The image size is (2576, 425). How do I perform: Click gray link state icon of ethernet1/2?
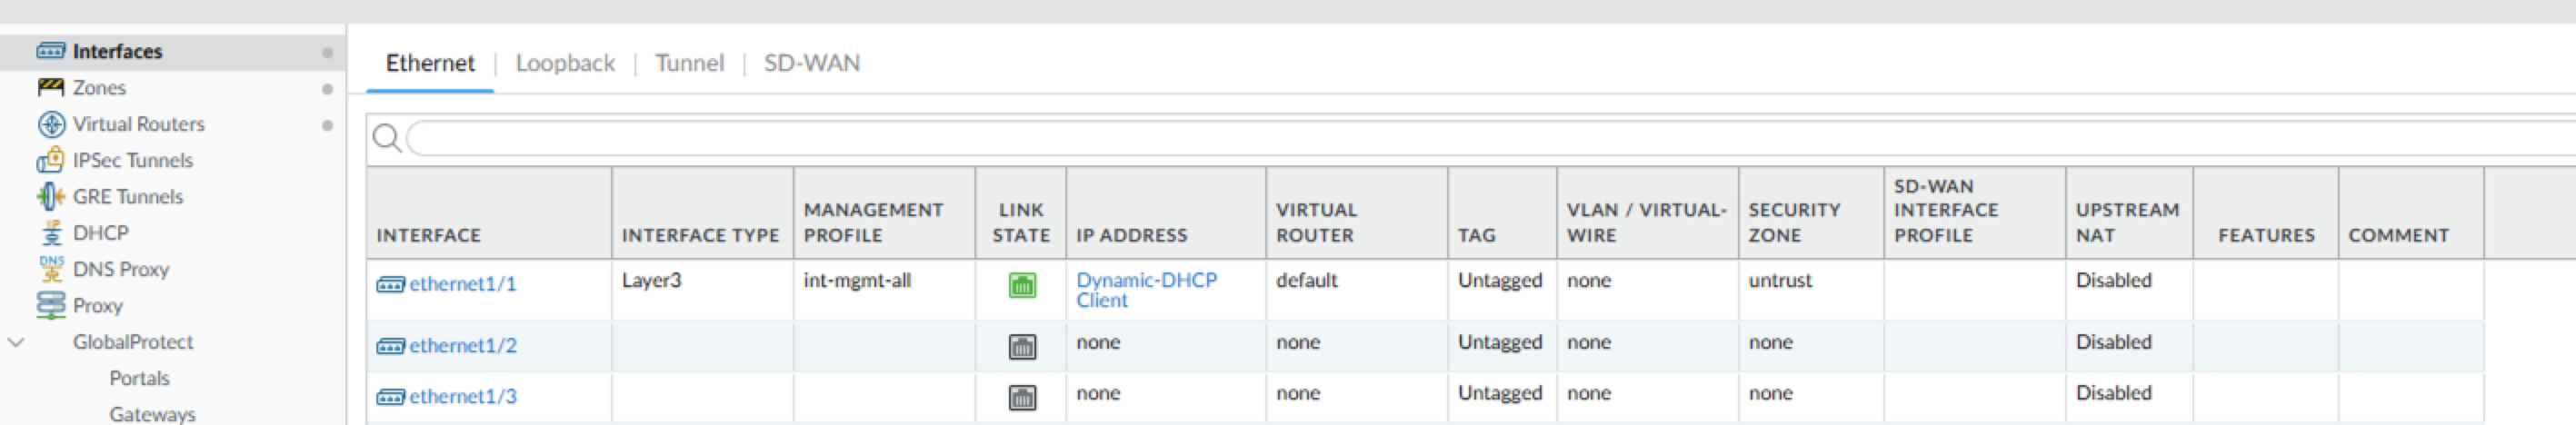[x=1021, y=347]
